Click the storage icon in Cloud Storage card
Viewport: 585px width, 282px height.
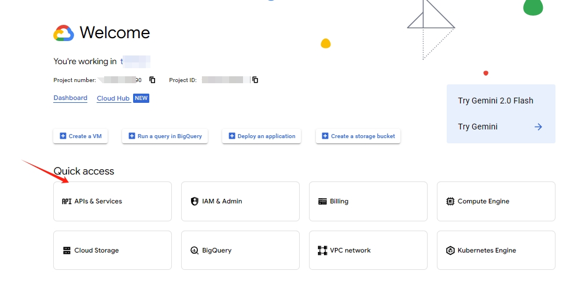(x=67, y=250)
